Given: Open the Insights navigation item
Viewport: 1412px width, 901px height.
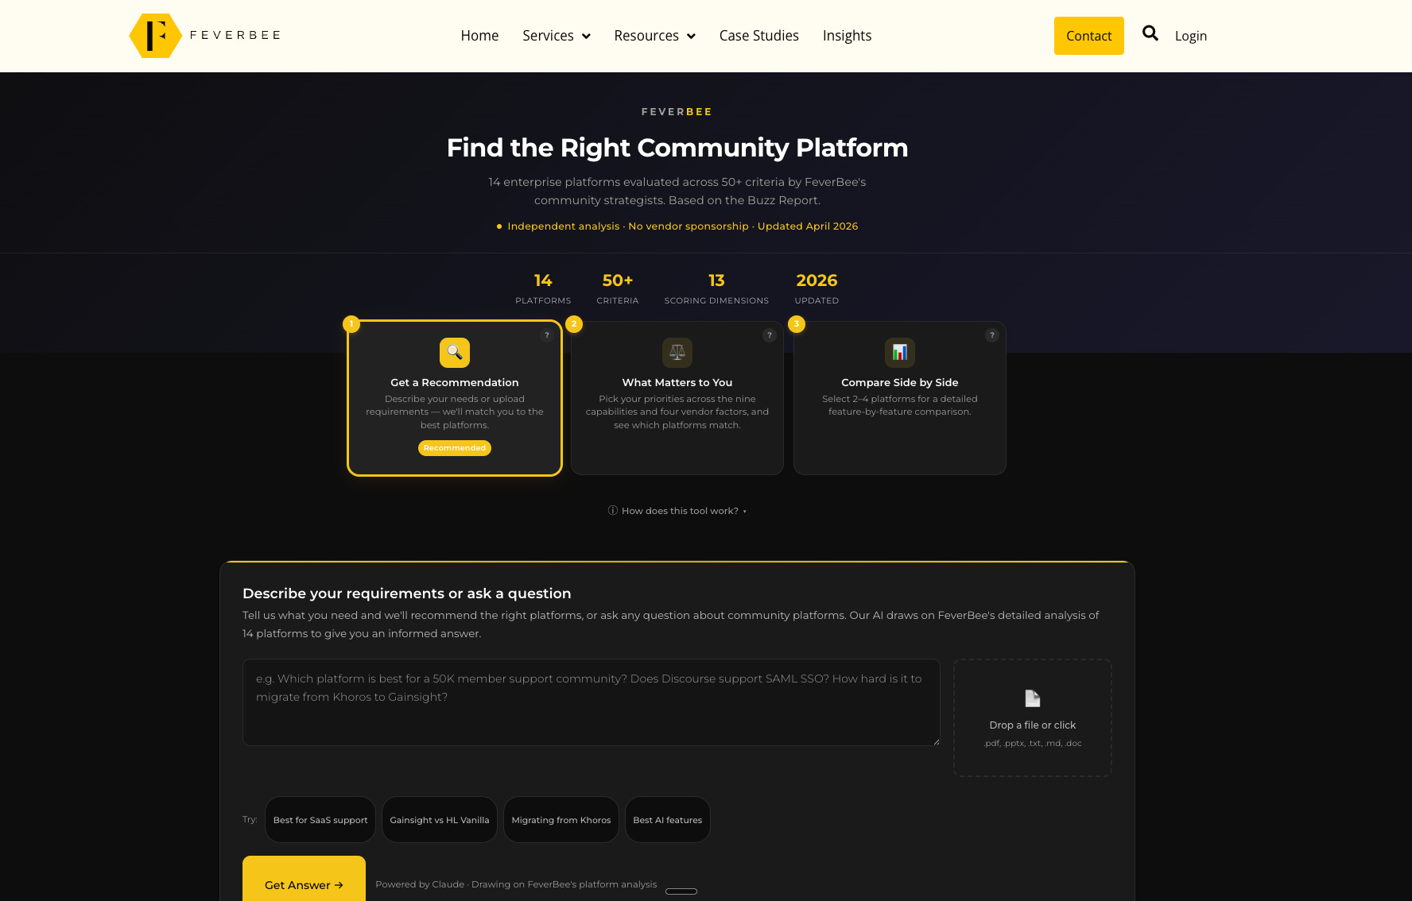Looking at the screenshot, I should tap(848, 36).
